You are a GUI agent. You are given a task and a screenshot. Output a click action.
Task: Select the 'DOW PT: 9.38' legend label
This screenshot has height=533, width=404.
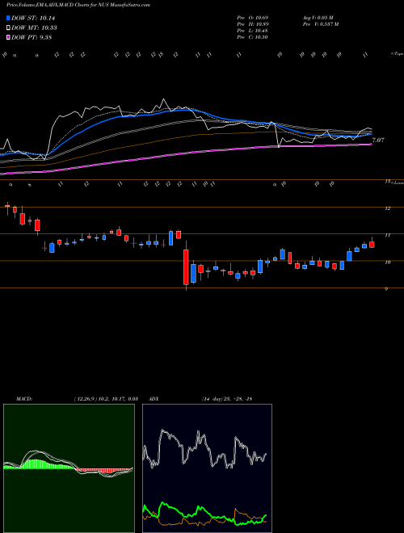32,37
